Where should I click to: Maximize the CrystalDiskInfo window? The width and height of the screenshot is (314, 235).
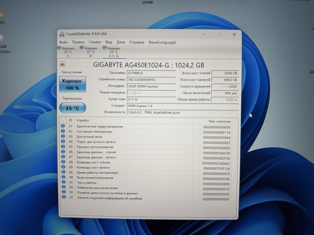pos(219,34)
